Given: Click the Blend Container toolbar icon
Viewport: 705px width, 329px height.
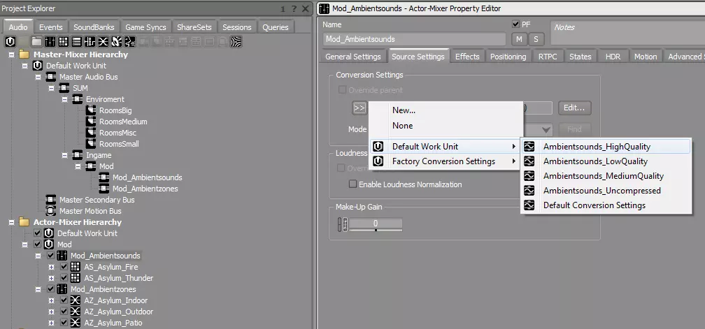Looking at the screenshot, I should click(x=104, y=42).
